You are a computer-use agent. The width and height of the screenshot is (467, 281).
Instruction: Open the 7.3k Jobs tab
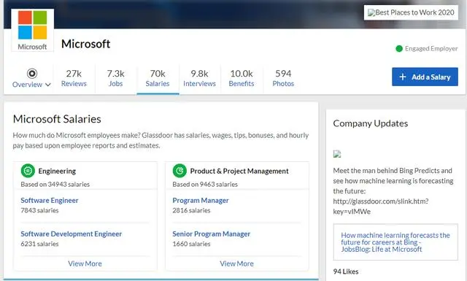(115, 78)
